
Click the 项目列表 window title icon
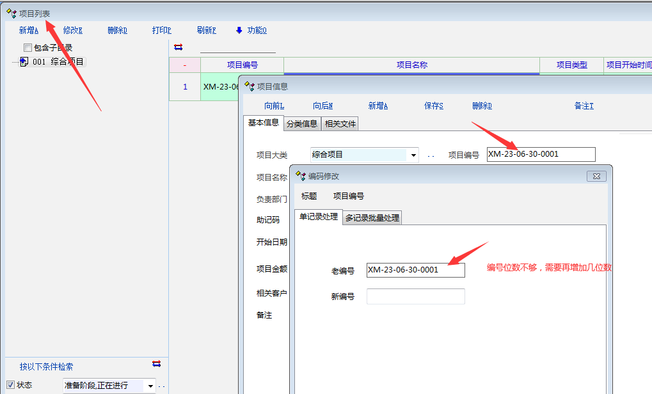[x=11, y=13]
